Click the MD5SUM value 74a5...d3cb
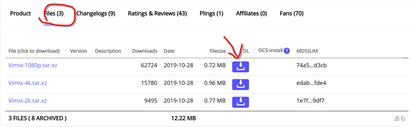The image size is (412, 127). [311, 65]
